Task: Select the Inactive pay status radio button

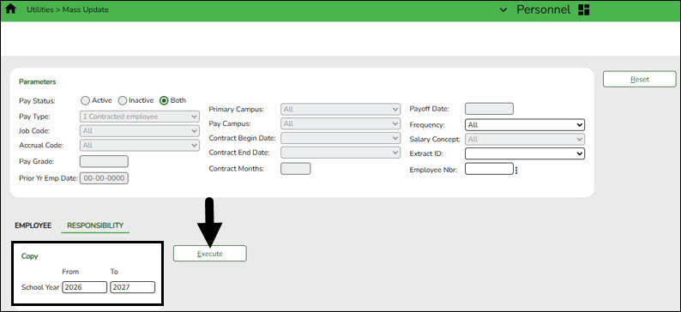Action: pyautogui.click(x=123, y=100)
